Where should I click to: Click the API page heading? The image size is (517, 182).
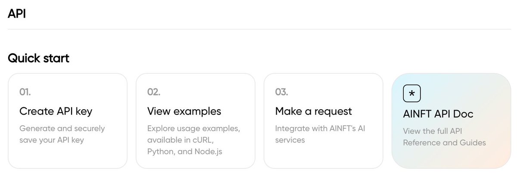pyautogui.click(x=17, y=13)
